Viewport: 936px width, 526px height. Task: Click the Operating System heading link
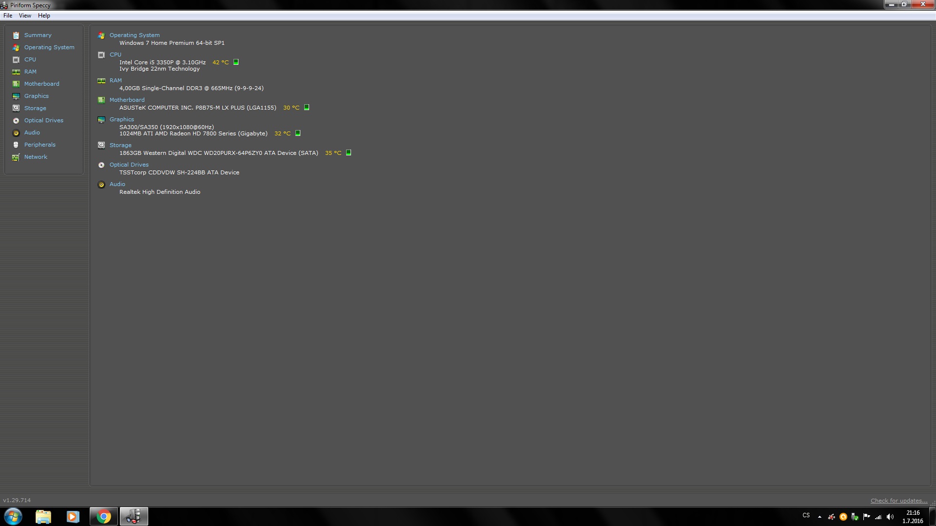click(x=135, y=35)
